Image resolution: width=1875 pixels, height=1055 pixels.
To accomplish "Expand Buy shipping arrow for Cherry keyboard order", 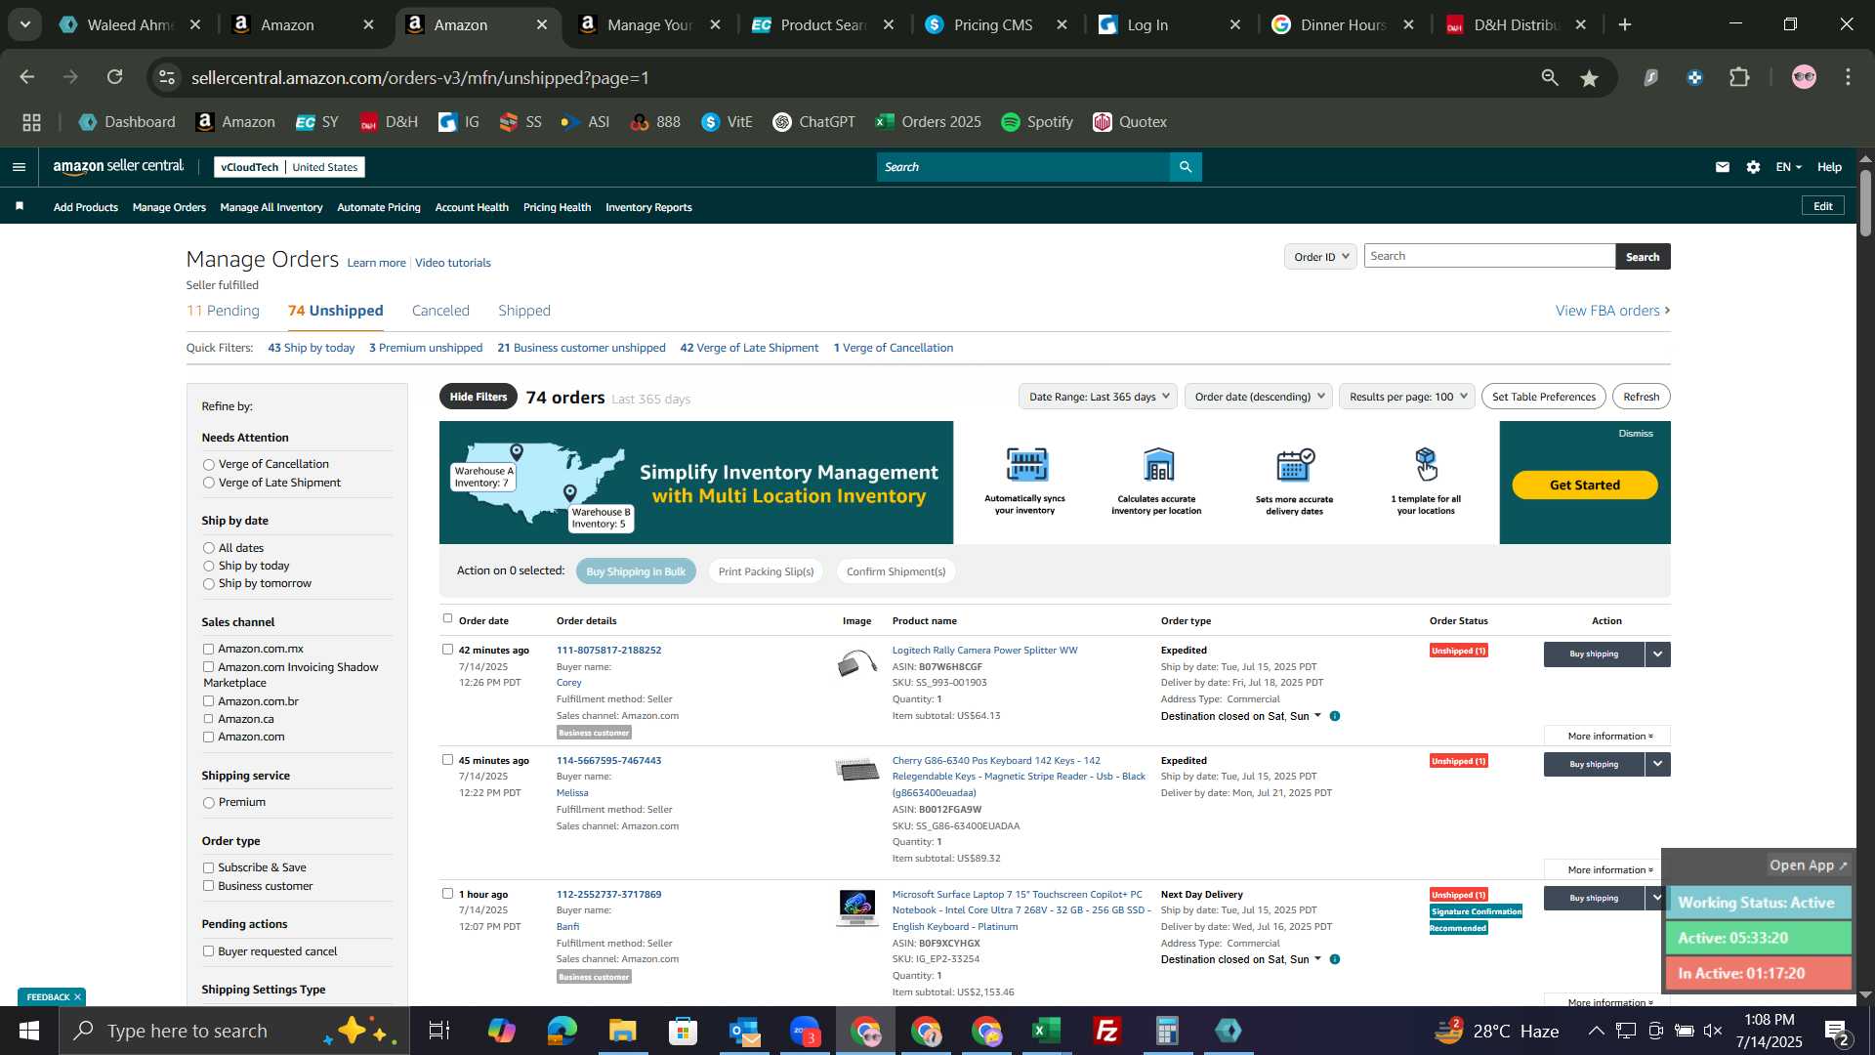I will (x=1657, y=765).
